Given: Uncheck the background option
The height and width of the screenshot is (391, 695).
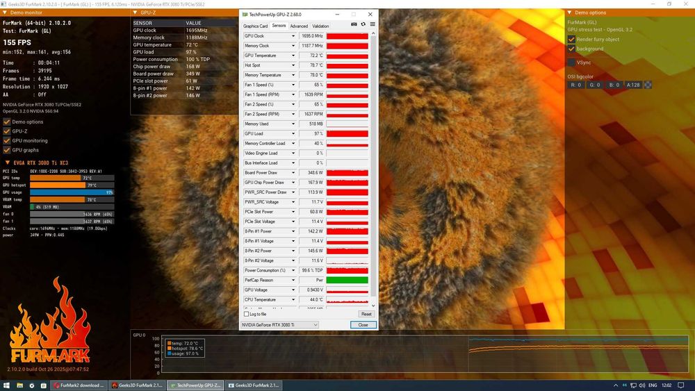Looking at the screenshot, I should 571,49.
